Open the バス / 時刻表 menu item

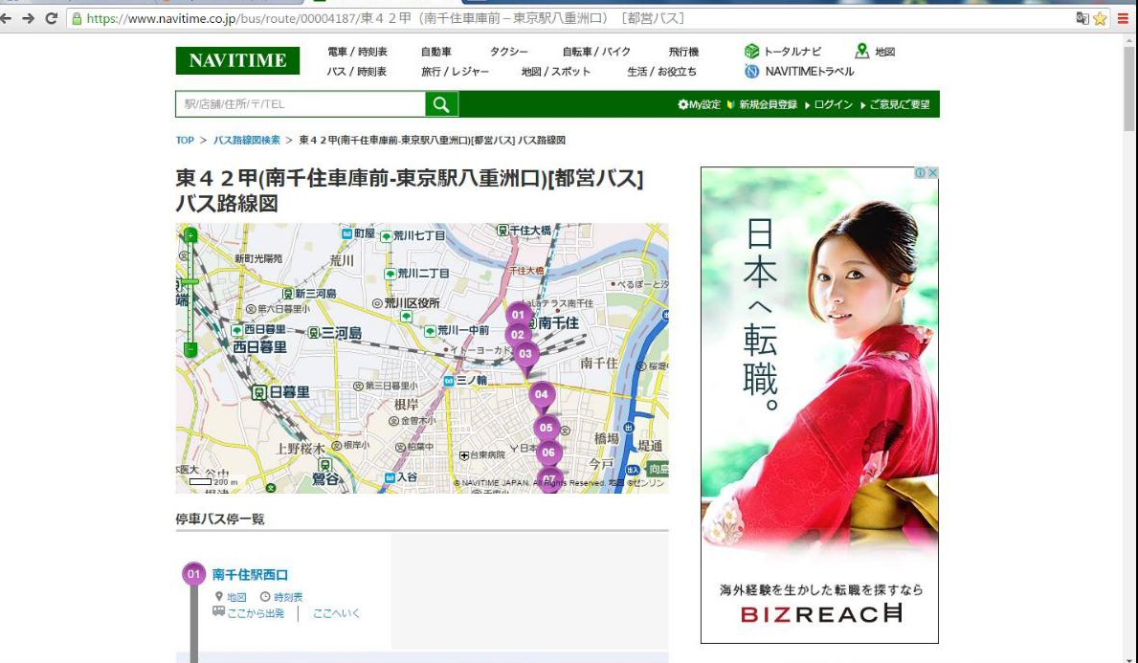tap(356, 71)
